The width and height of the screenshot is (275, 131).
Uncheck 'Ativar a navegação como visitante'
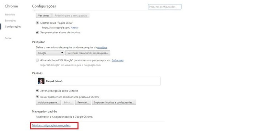tap(37, 91)
